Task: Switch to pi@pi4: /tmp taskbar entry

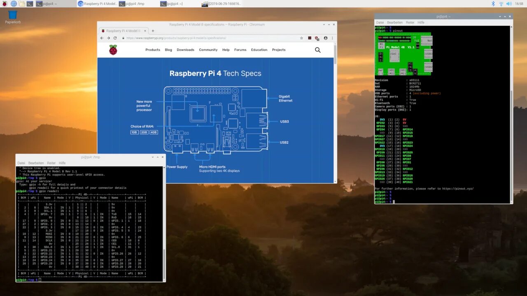Action: [x=139, y=4]
